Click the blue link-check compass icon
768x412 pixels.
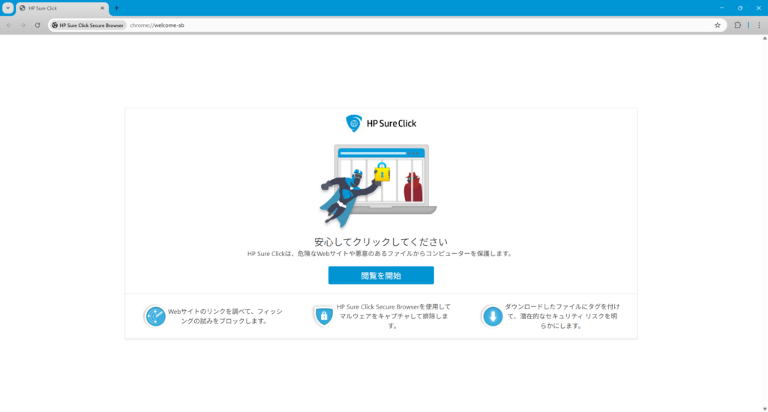155,316
